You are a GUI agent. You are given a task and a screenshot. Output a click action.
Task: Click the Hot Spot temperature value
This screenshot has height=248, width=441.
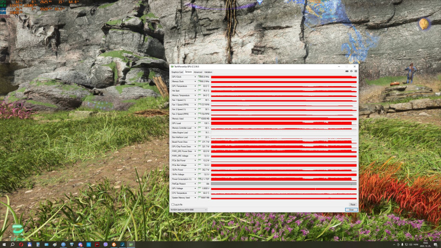tap(204, 91)
